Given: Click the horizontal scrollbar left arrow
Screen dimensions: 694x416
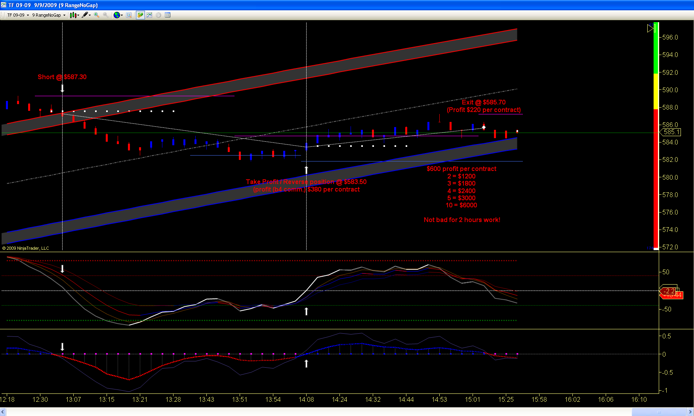Looking at the screenshot, I should pos(3,412).
